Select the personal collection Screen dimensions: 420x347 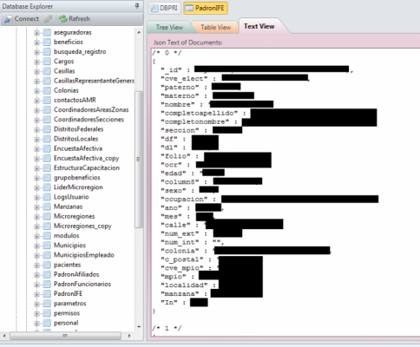pyautogui.click(x=66, y=323)
